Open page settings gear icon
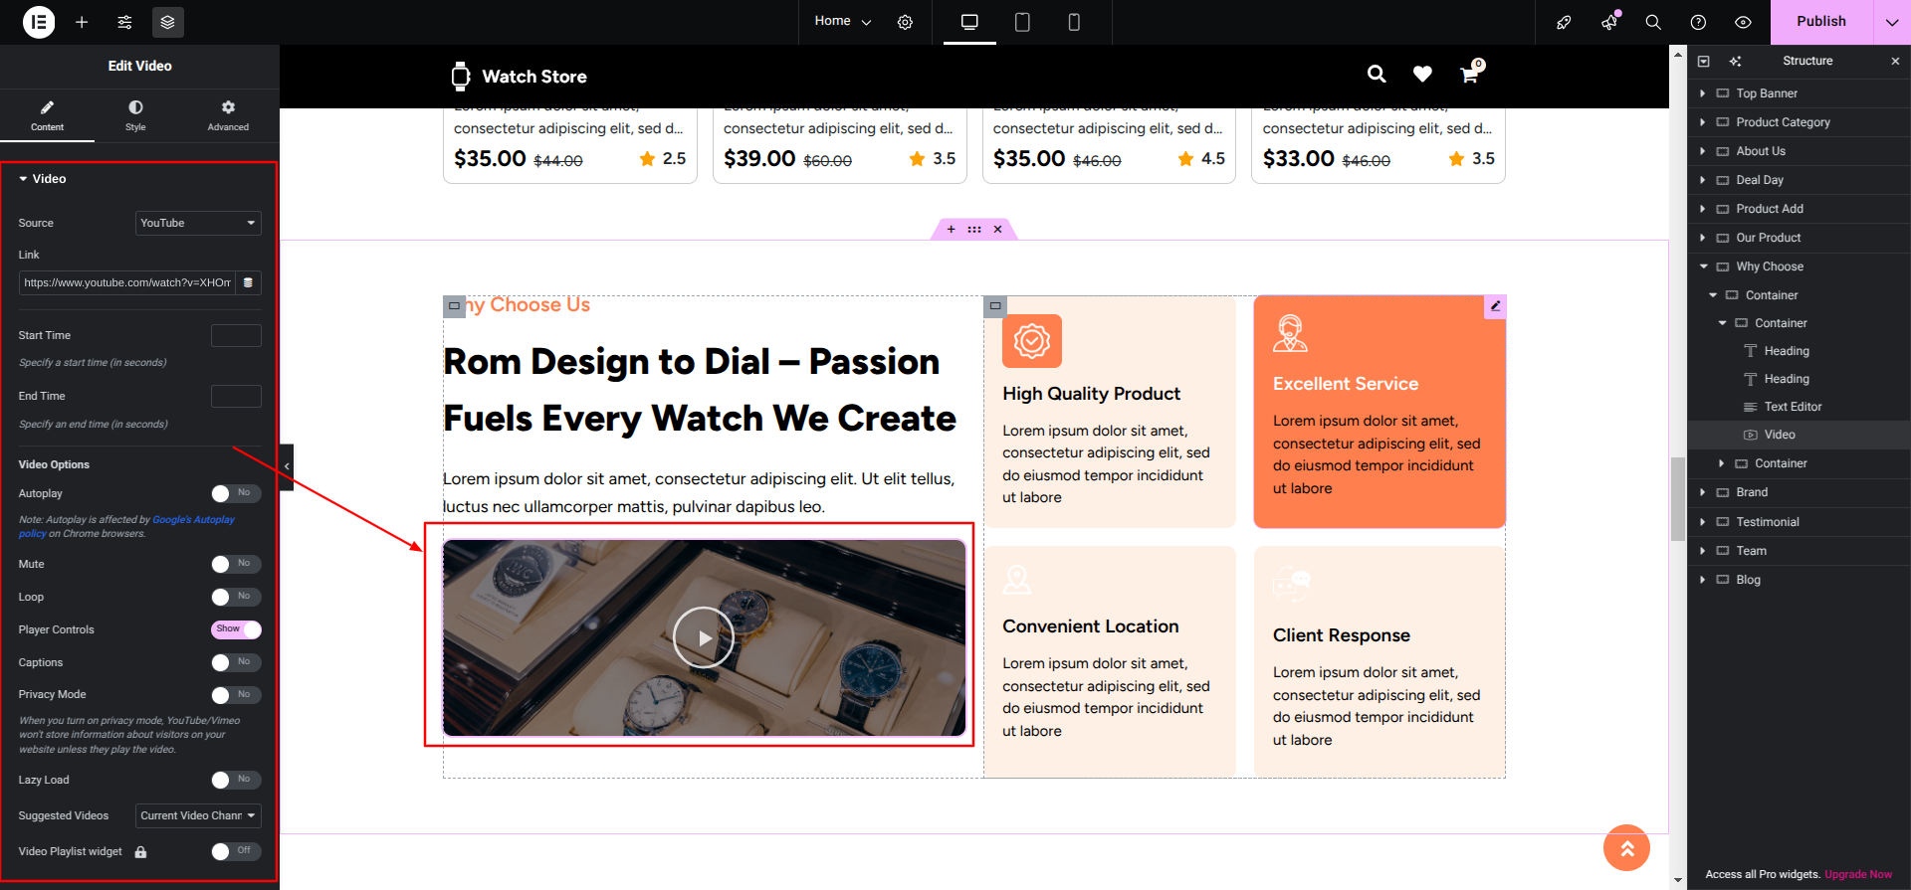 click(x=905, y=22)
